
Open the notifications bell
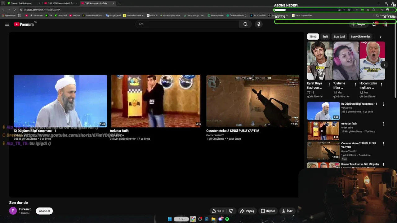click(x=374, y=24)
